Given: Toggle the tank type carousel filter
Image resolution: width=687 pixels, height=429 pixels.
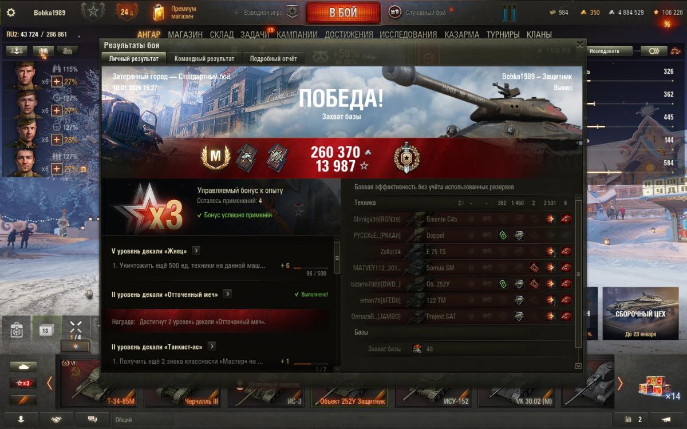Looking at the screenshot, I should 23,367.
